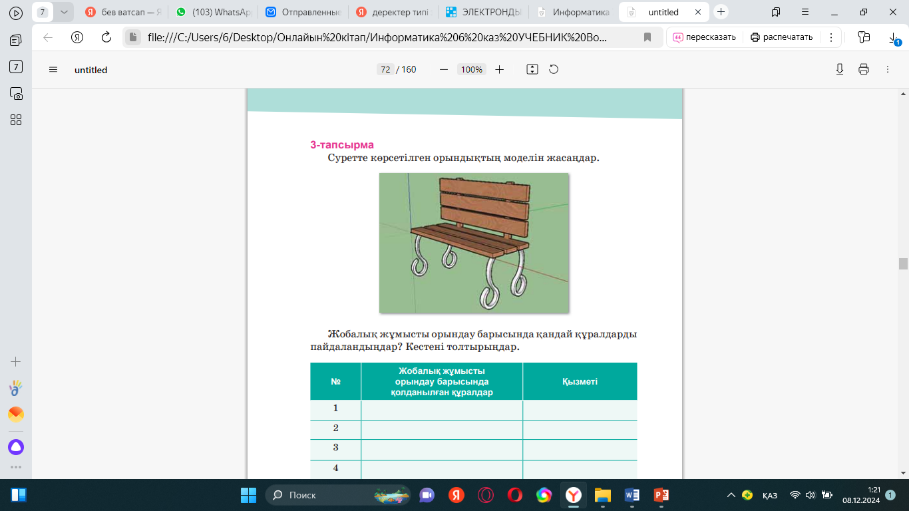Viewport: 909px width, 511px height.
Task: Open File Explorer from taskbar
Action: point(602,495)
